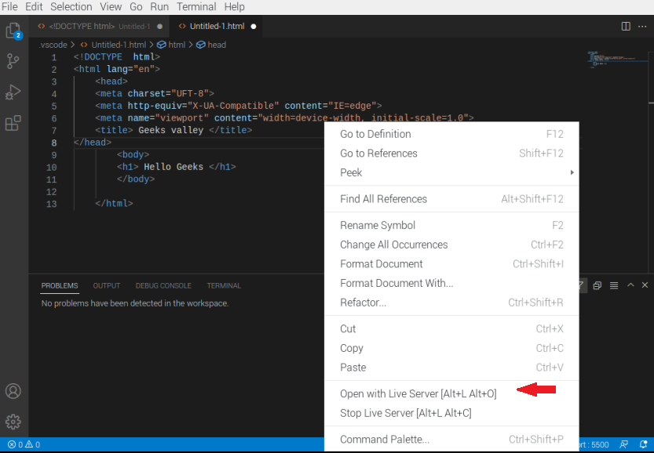
Task: Open the Accounts menu icon
Action: (13, 391)
